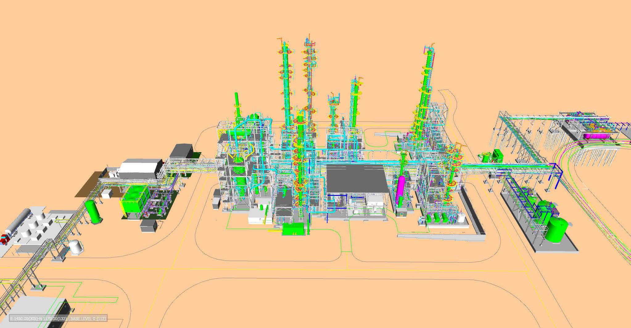Select the small white tank in right bund
This screenshot has height=328, width=631.
pos(461,217)
